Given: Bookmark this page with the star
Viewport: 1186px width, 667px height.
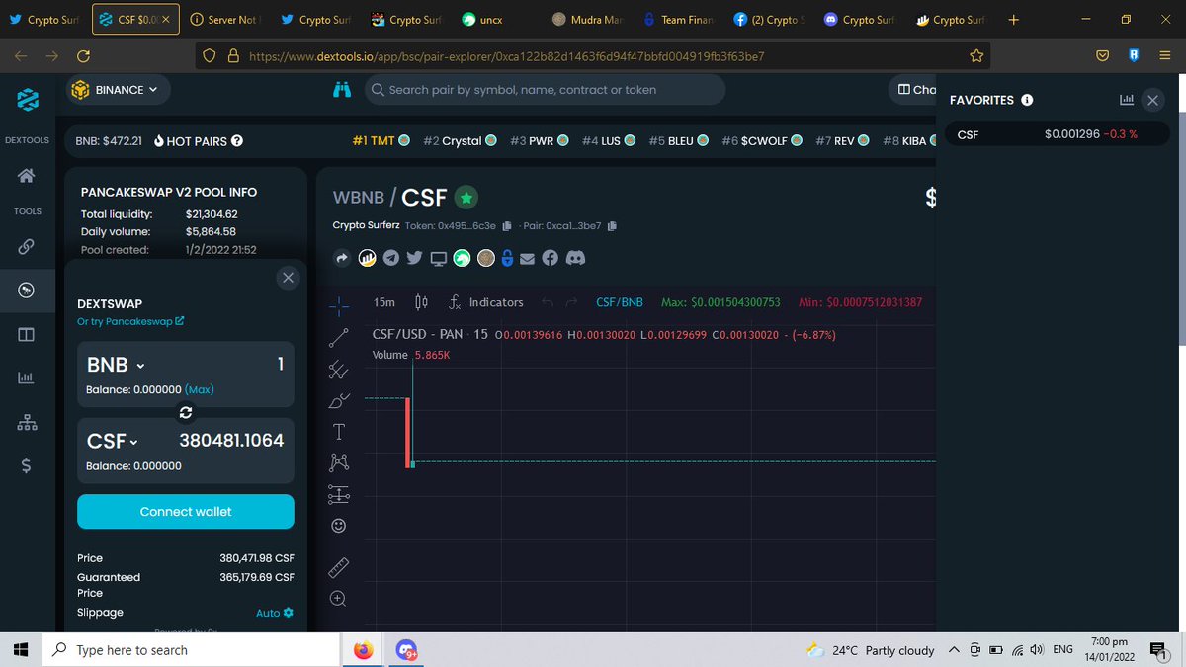Looking at the screenshot, I should coord(976,56).
